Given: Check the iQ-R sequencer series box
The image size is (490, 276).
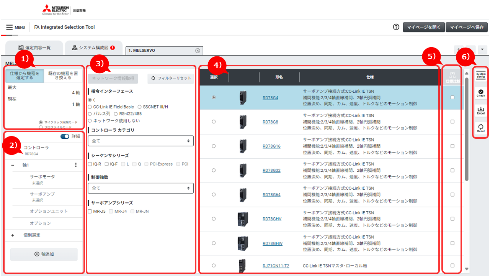Looking at the screenshot, I should pos(90,164).
